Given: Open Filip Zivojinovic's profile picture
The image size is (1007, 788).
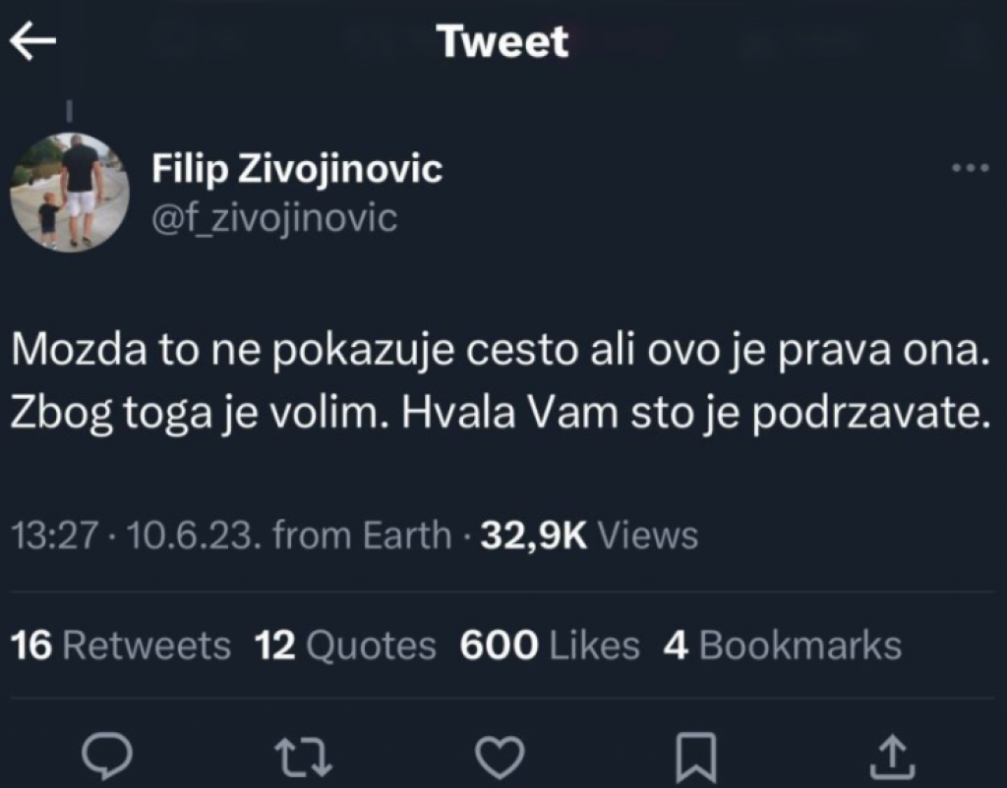Looking at the screenshot, I should tap(69, 192).
